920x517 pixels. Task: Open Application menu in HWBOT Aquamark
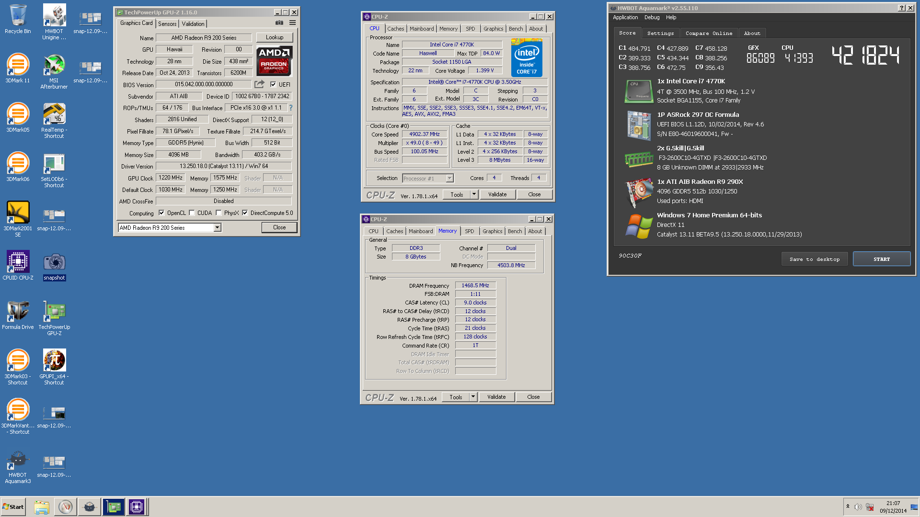625,17
